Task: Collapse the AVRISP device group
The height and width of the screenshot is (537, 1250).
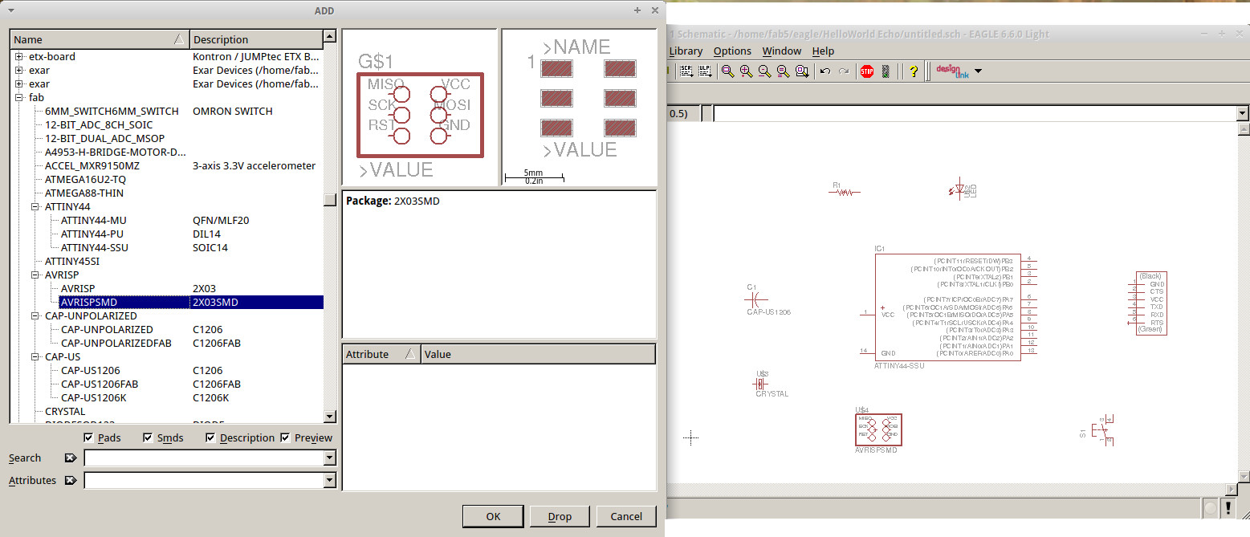Action: tap(35, 275)
